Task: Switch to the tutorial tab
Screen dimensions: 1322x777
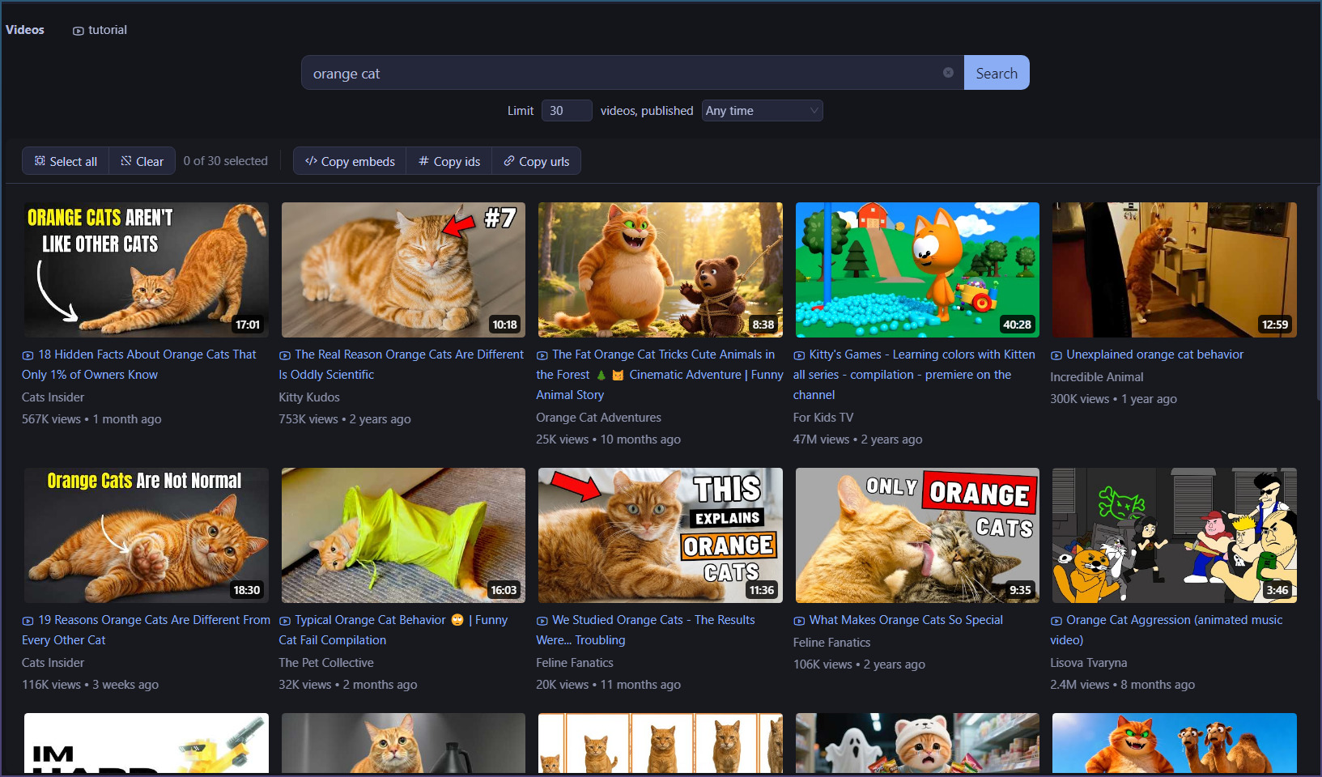Action: click(100, 30)
